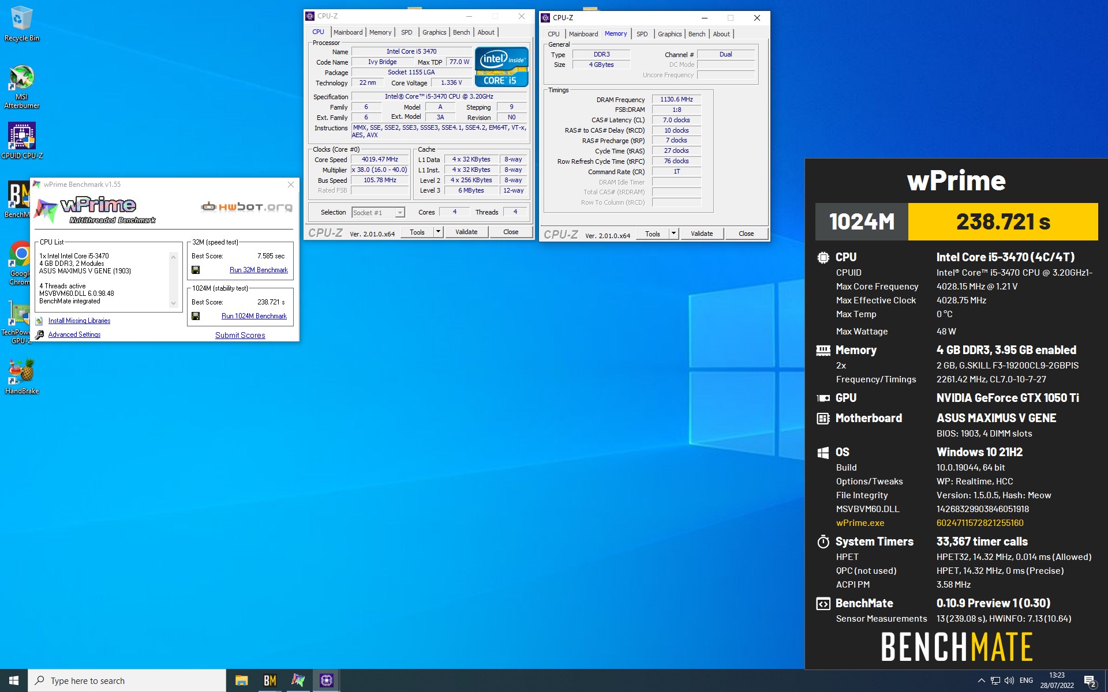Viewport: 1108px width, 692px height.
Task: Click the wPrime.exe hash entry in BenchMate
Action: (x=980, y=523)
